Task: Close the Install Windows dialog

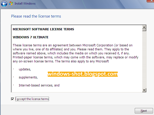Action: (x=150, y=1)
